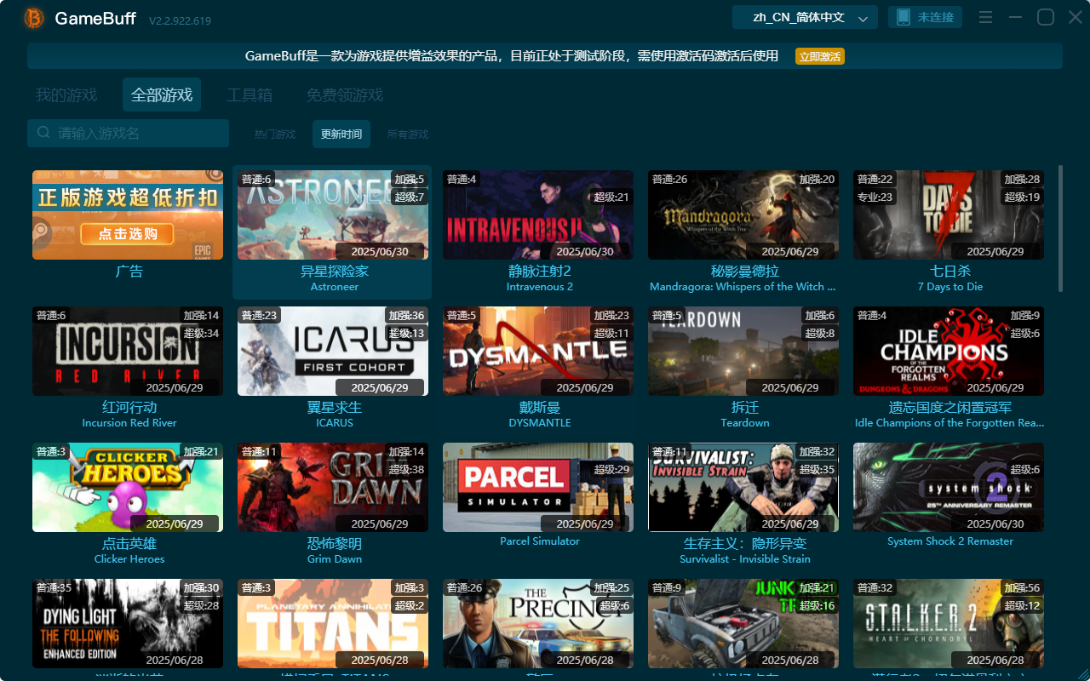
Task: Click the "Clicker Heroes" English subtitle
Action: click(x=129, y=559)
